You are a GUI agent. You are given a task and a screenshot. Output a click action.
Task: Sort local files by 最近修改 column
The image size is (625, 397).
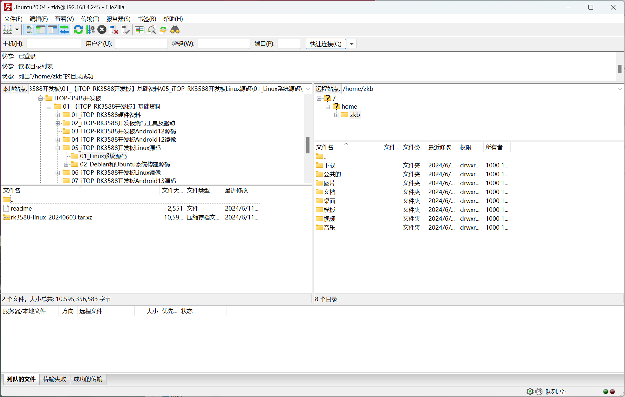[x=241, y=190]
